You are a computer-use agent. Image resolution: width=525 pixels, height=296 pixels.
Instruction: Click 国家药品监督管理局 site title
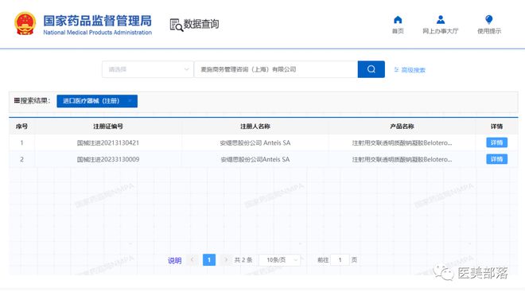97,21
